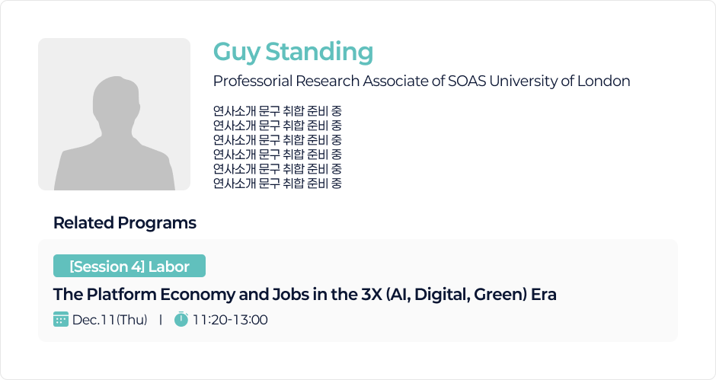The width and height of the screenshot is (716, 380).
Task: Select the speaker name Guy Standing
Action: click(293, 52)
